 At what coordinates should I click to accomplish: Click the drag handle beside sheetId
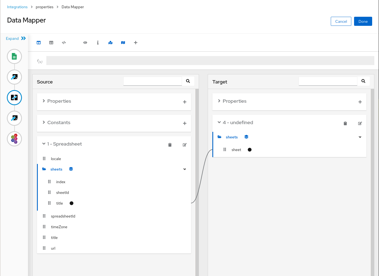click(49, 192)
